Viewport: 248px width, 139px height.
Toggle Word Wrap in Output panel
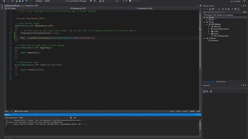coord(75,118)
